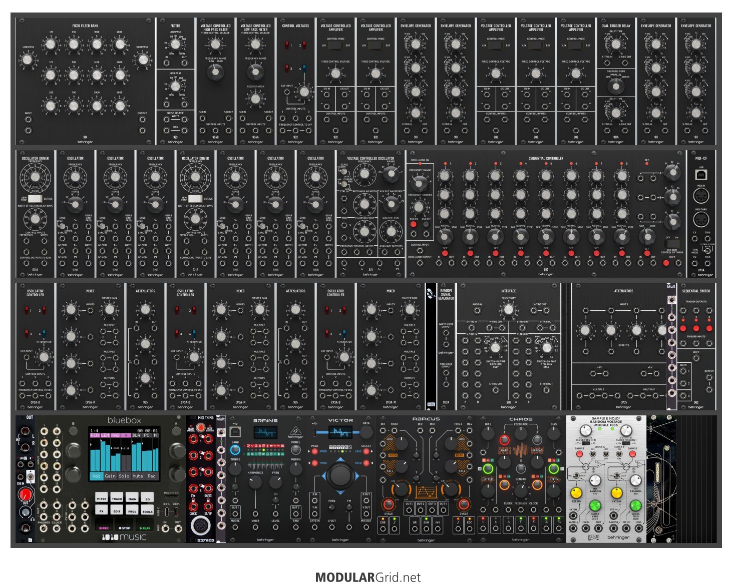Click the bluebox micro SD slot

click(x=171, y=498)
